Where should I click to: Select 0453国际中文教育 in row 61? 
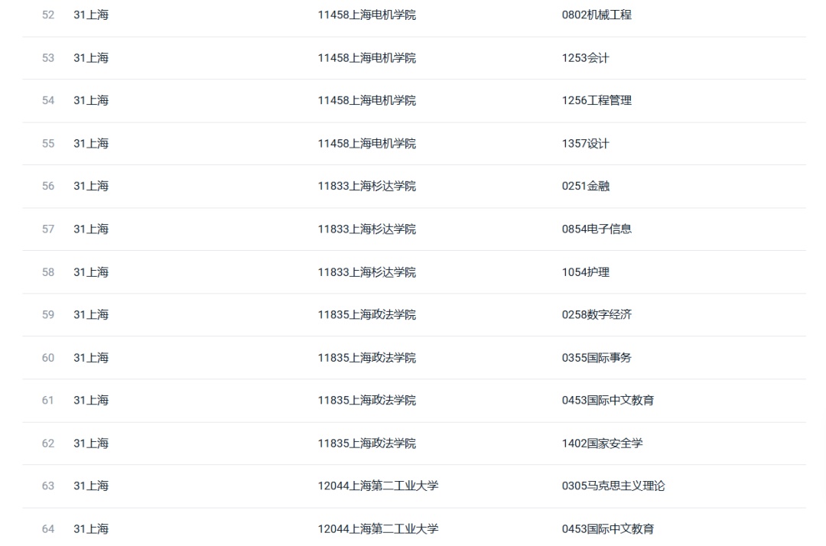(607, 401)
